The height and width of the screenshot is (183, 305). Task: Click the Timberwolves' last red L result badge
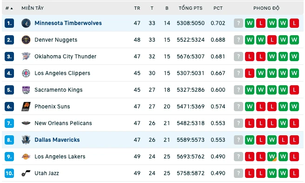click(x=294, y=23)
